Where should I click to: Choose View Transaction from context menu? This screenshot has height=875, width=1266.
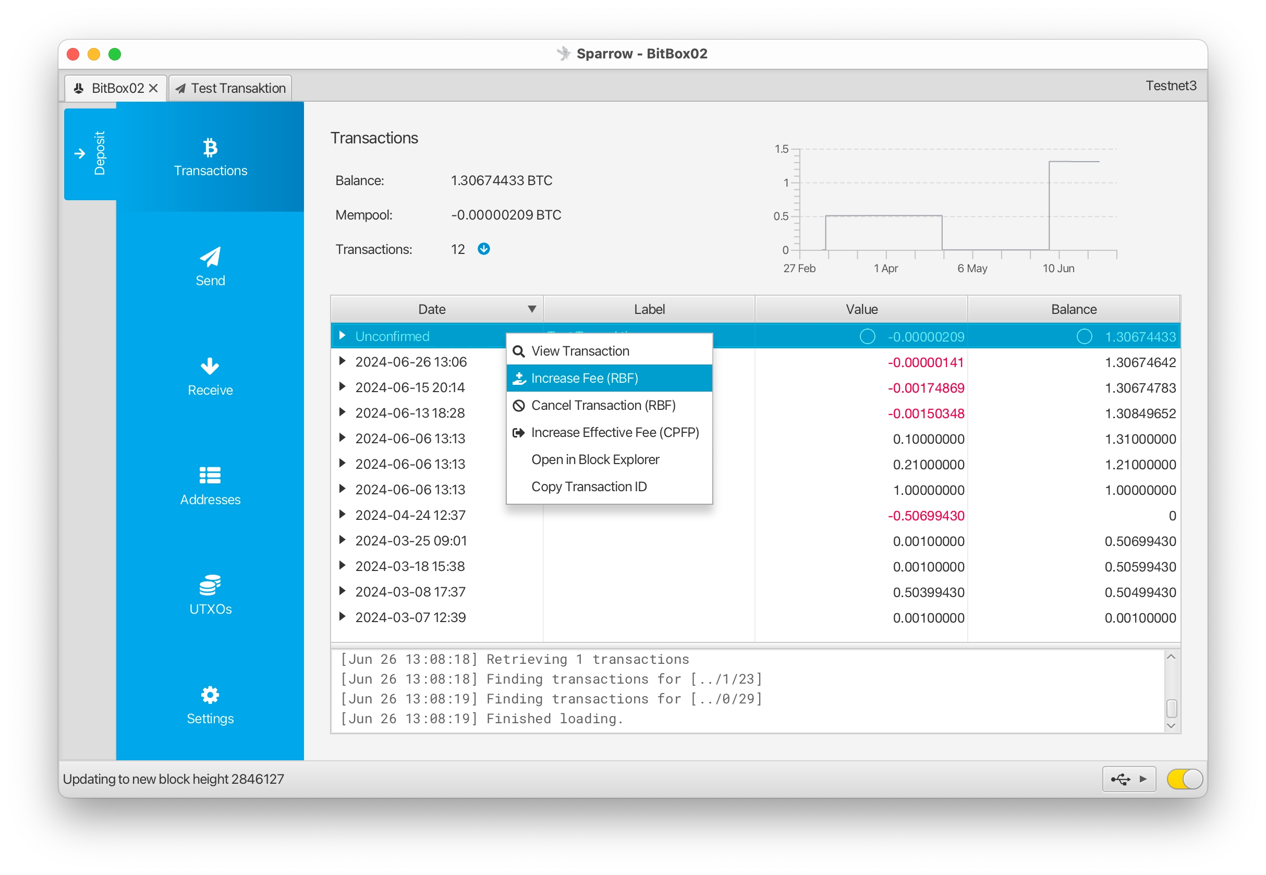pos(610,351)
